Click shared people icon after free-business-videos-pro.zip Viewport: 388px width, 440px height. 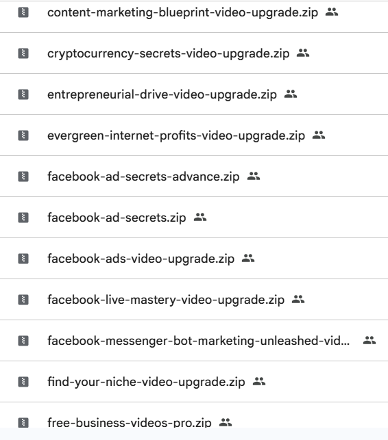[226, 422]
